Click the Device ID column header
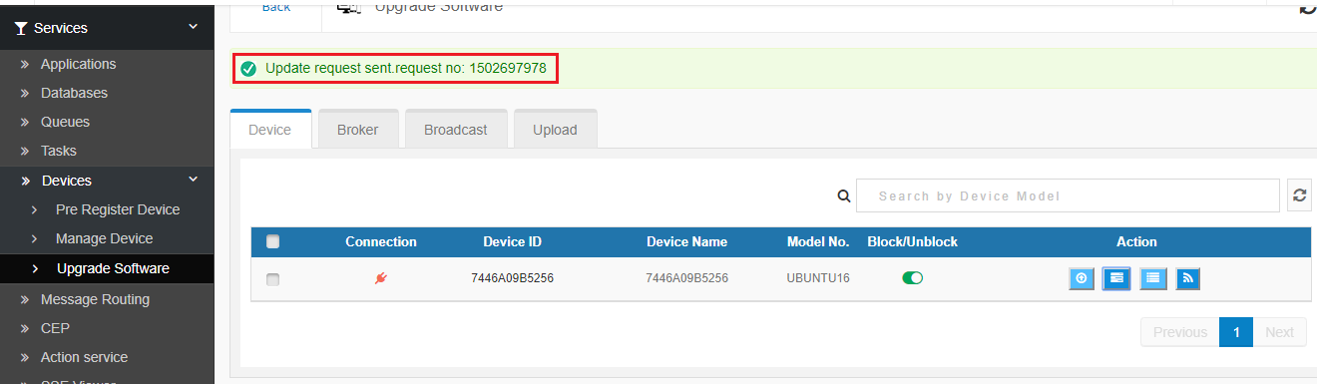Screen dimensions: 1317x384 pos(512,241)
